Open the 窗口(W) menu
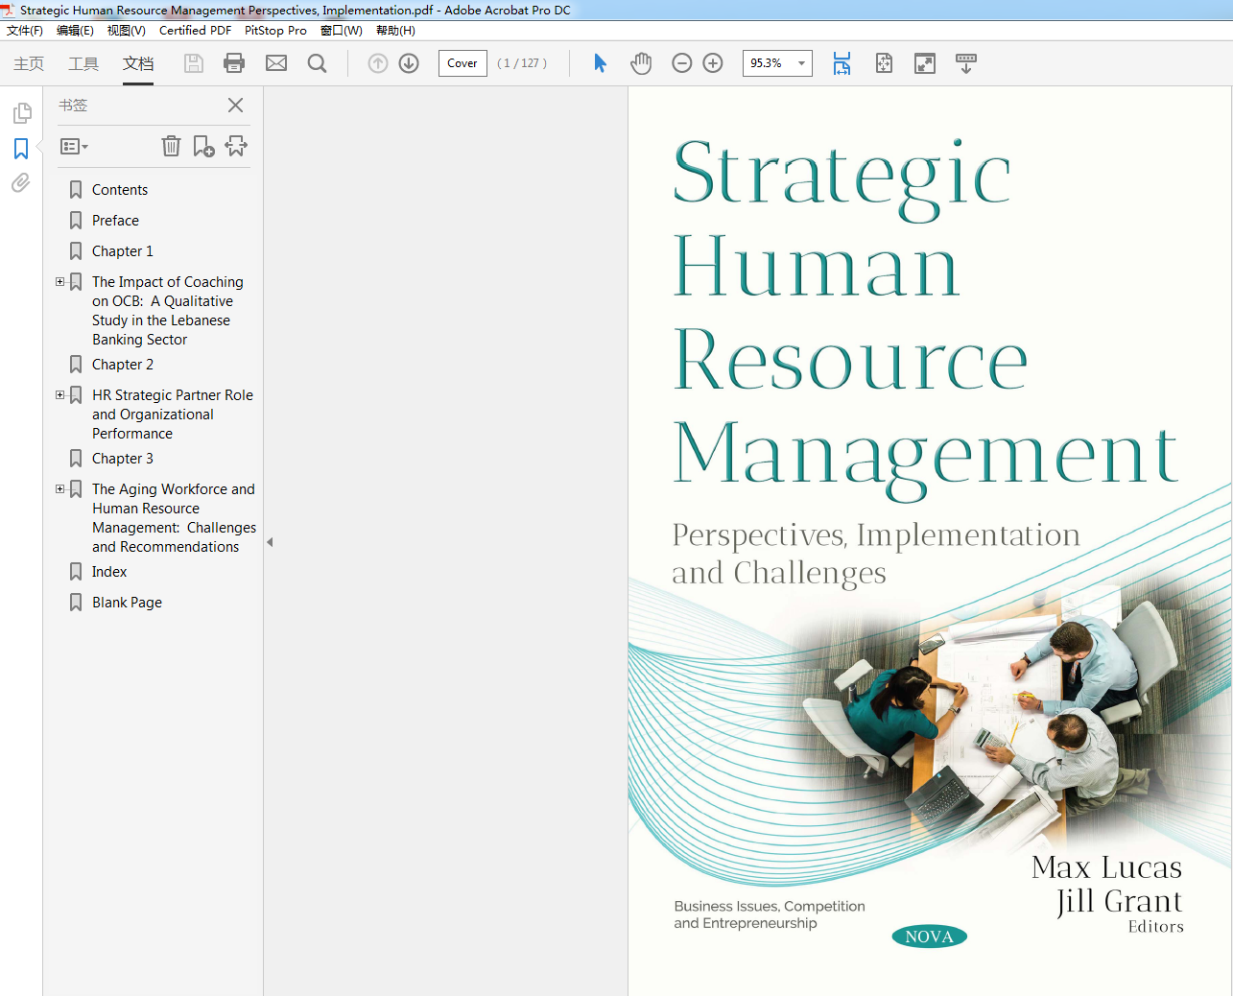The width and height of the screenshot is (1233, 996). point(342,31)
